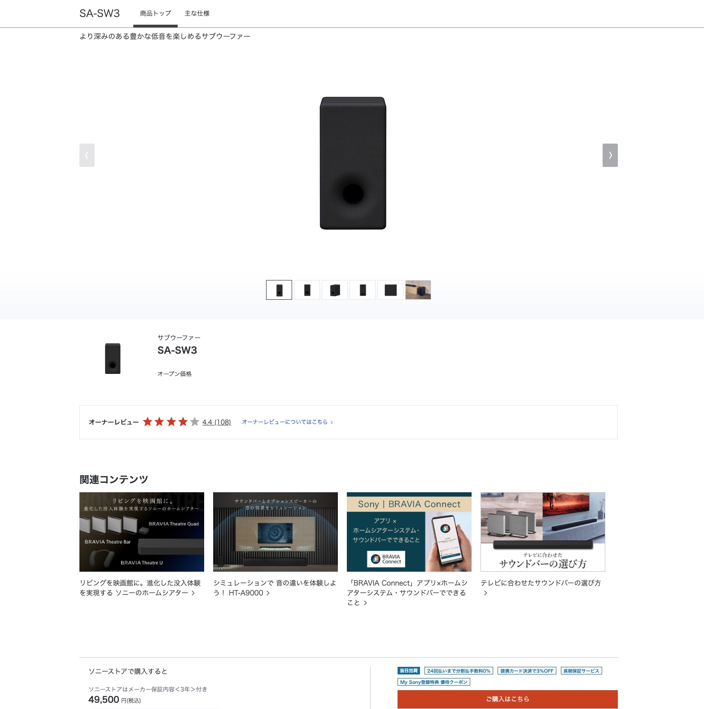Click the small SA-SW3 product image
704x709 pixels.
click(x=113, y=359)
